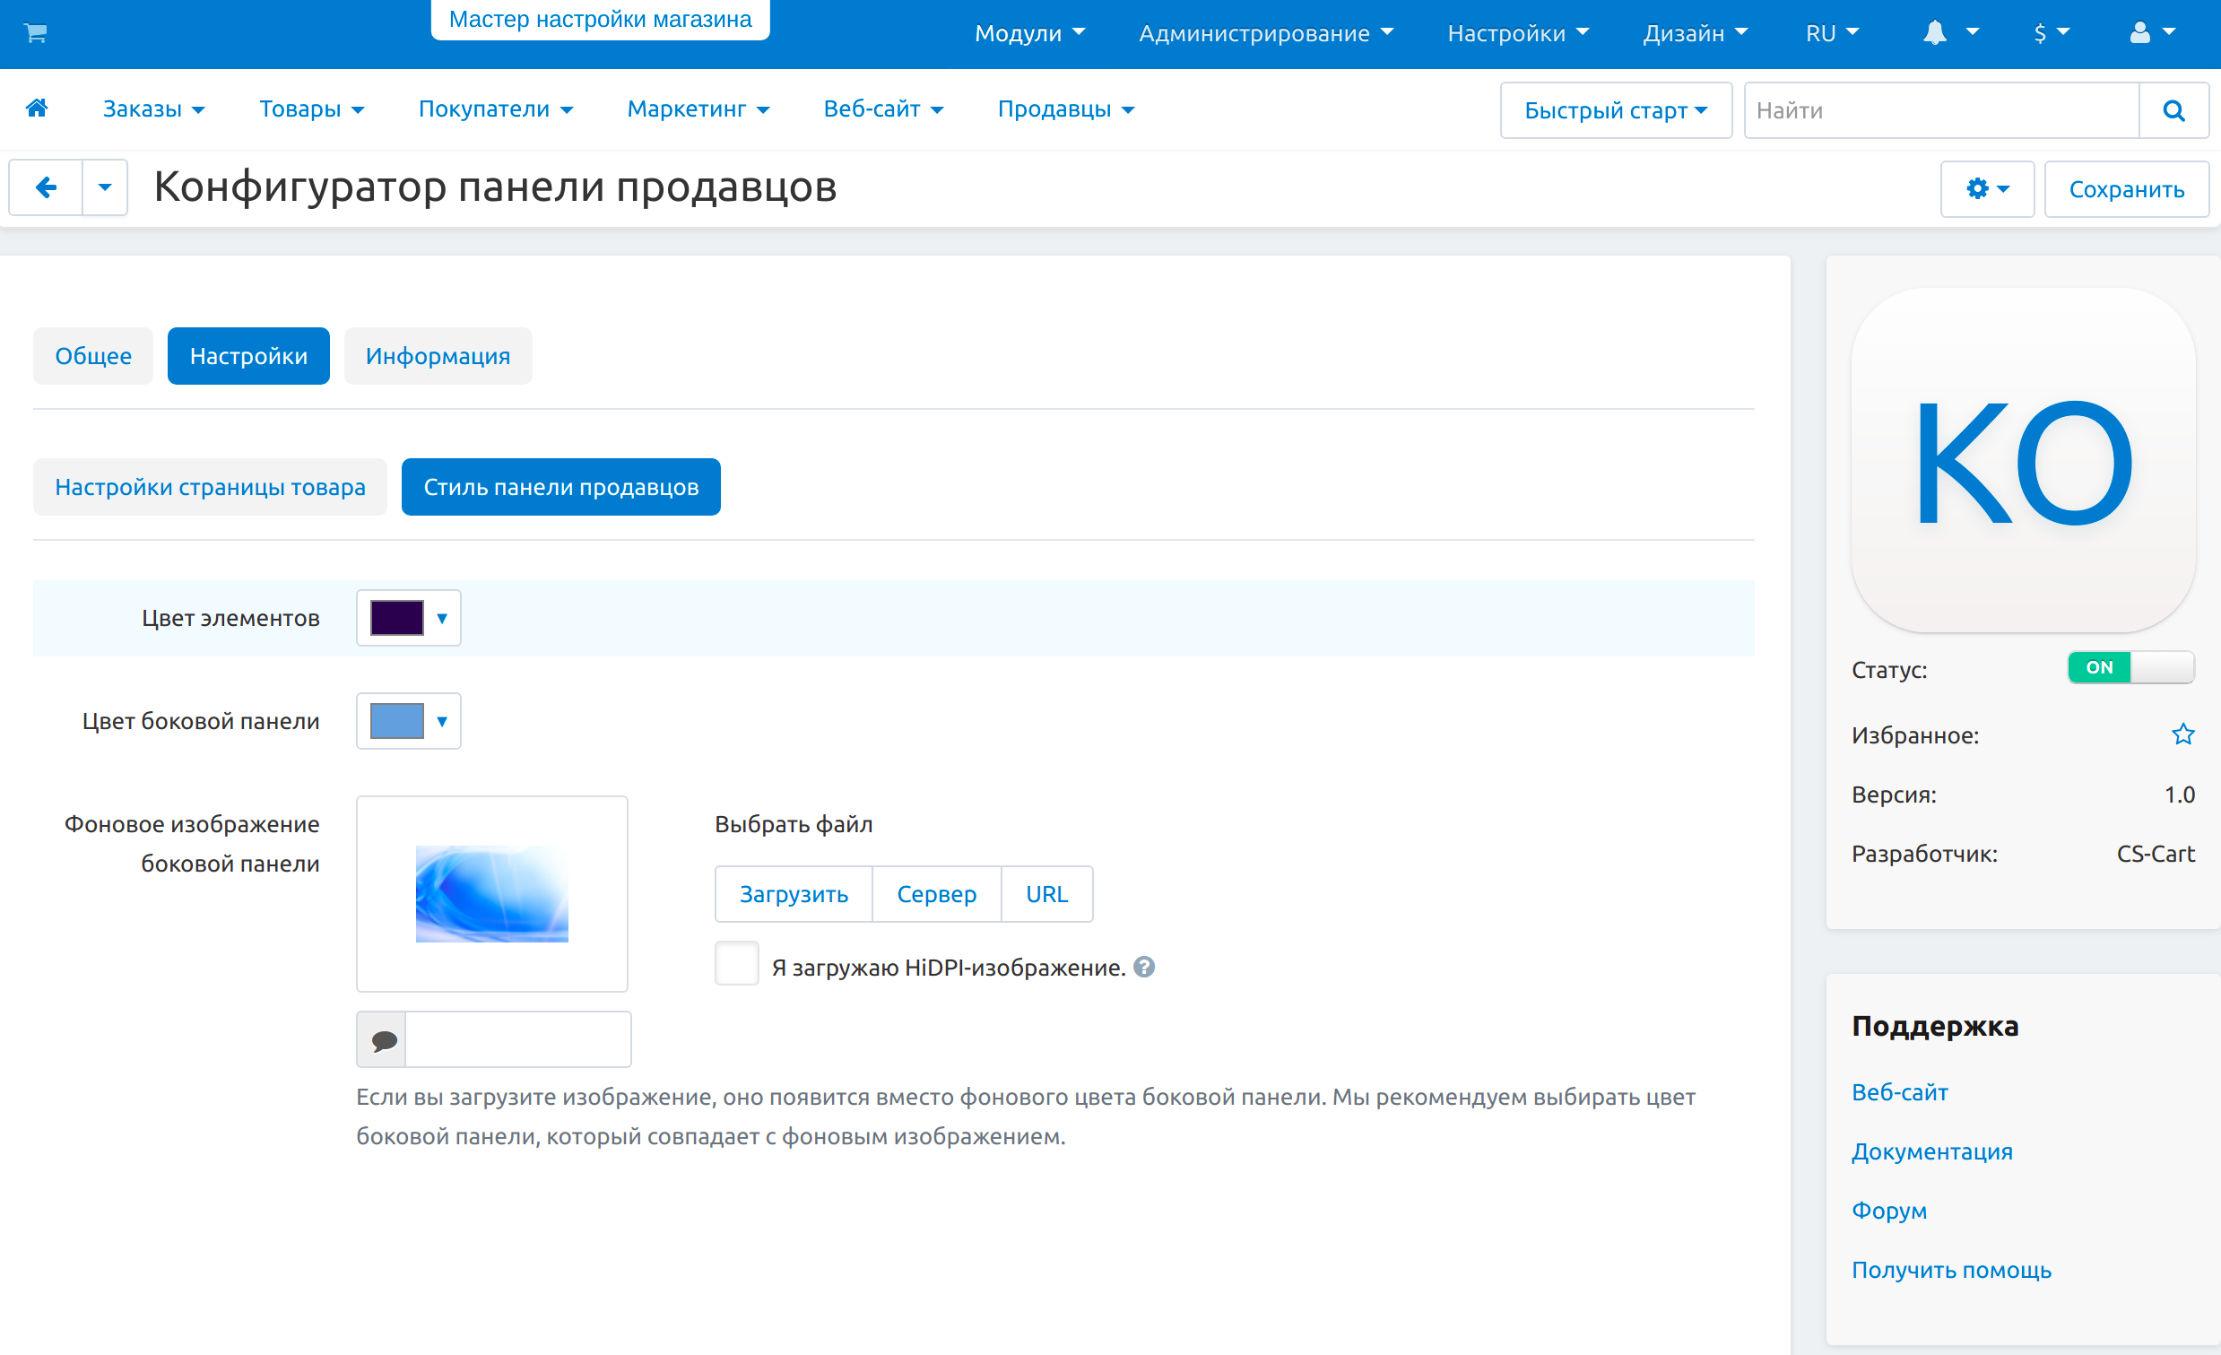The width and height of the screenshot is (2221, 1355).
Task: Expand the Быстрый старт dropdown
Action: 1614,111
